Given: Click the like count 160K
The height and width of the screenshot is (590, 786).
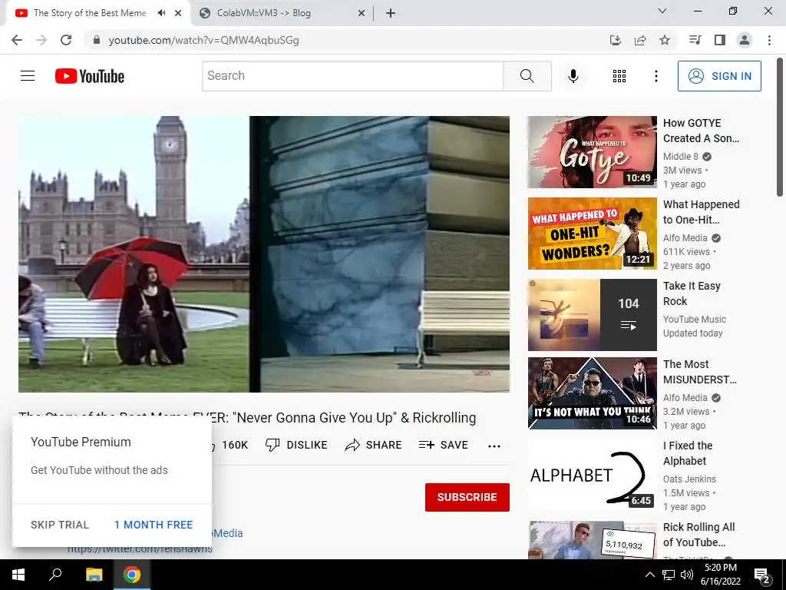Looking at the screenshot, I should tap(235, 445).
